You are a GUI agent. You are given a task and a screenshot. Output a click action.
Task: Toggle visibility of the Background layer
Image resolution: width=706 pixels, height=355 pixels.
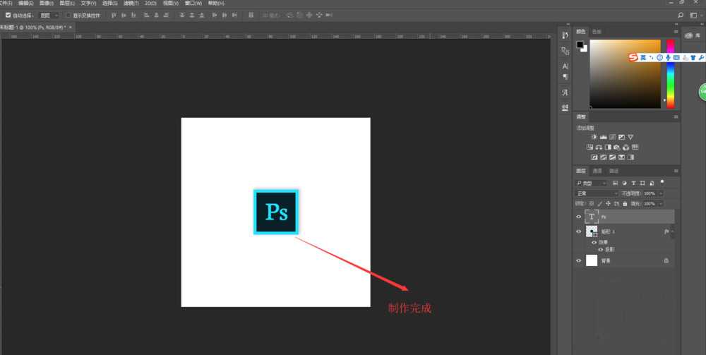pyautogui.click(x=579, y=260)
